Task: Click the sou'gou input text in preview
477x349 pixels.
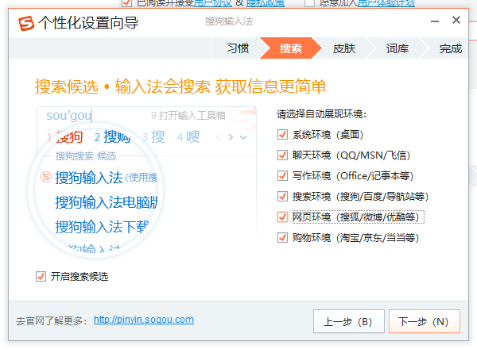Action: coord(68,115)
